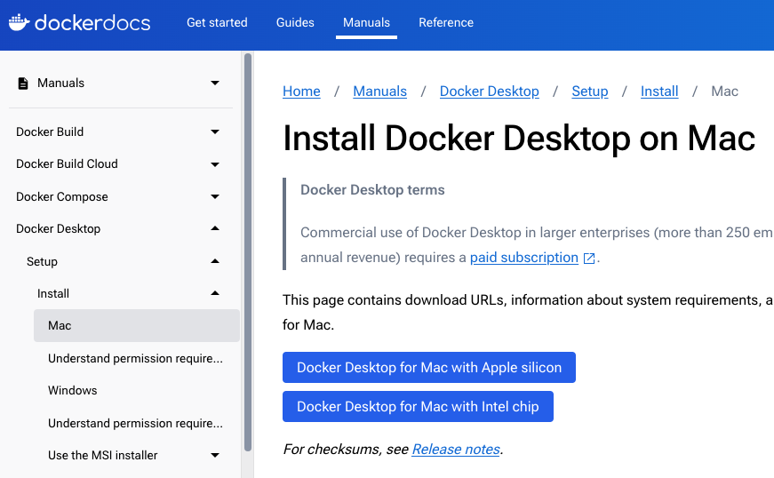Expand the Use the MSI installer arrow

pos(215,455)
